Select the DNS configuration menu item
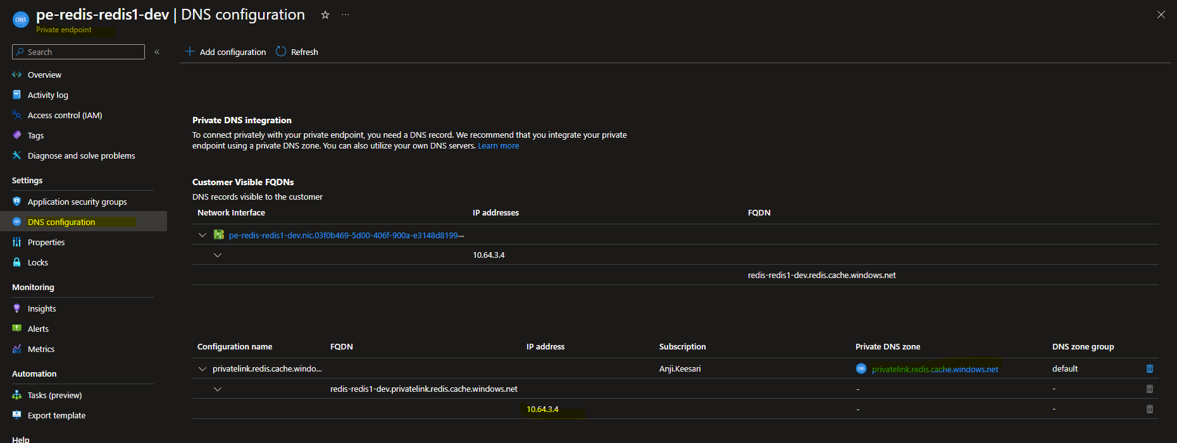The image size is (1177, 443). [61, 222]
